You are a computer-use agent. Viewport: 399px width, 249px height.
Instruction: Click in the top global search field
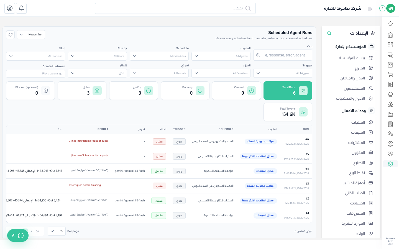click(x=175, y=8)
